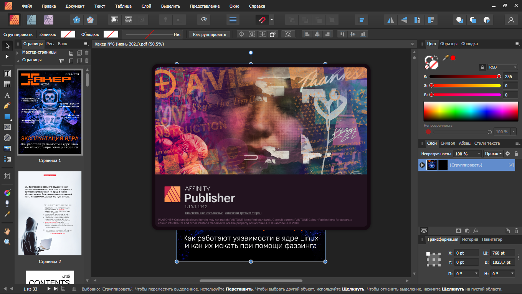Open the Файл menu
Viewport: 522px width, 294px height.
point(27,7)
